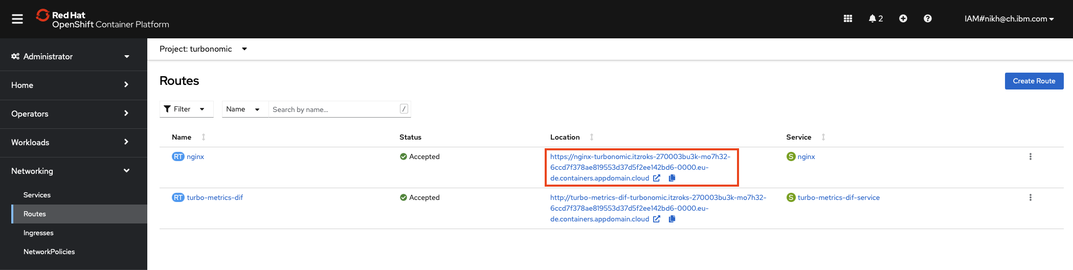Go to Services in Networking menu

tap(37, 195)
